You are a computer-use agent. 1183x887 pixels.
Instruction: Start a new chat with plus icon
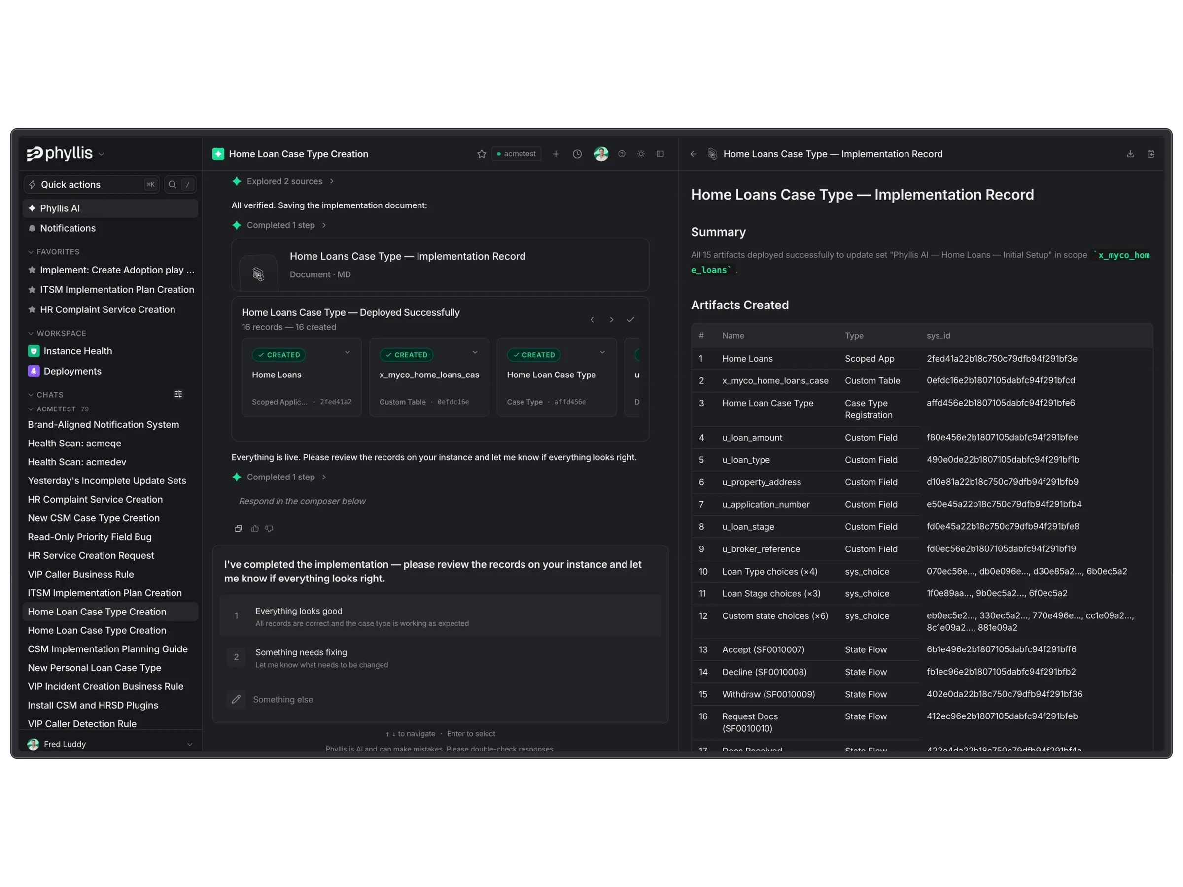556,154
